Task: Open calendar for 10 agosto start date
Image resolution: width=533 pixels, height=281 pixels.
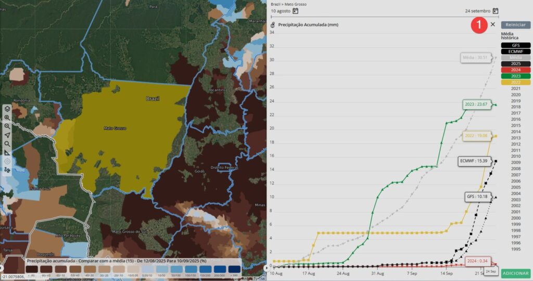Action: [x=296, y=11]
